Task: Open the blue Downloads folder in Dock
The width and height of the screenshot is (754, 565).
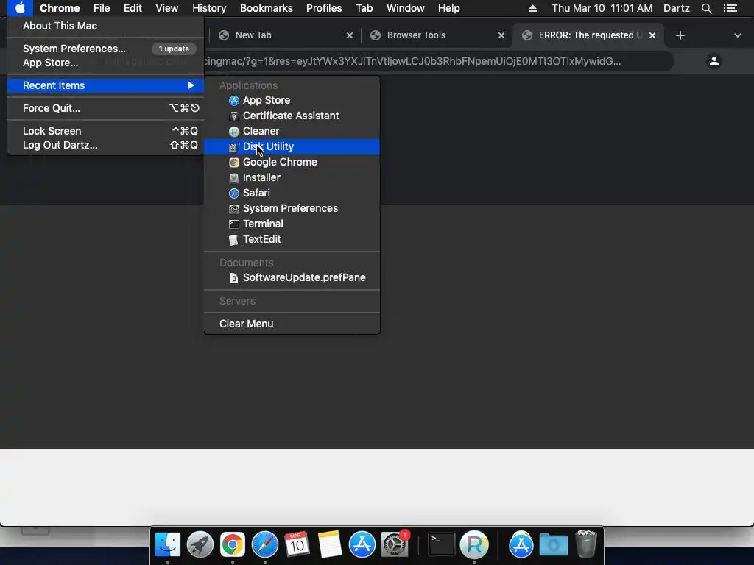Action: tap(554, 545)
